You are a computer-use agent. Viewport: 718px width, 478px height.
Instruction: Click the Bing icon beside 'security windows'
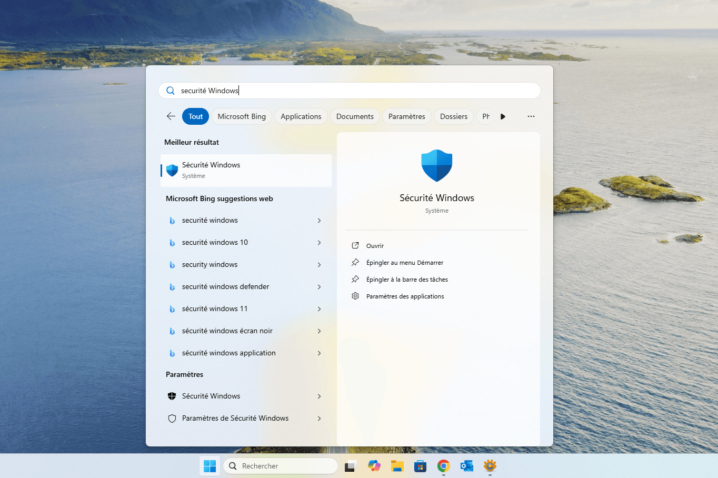172,265
